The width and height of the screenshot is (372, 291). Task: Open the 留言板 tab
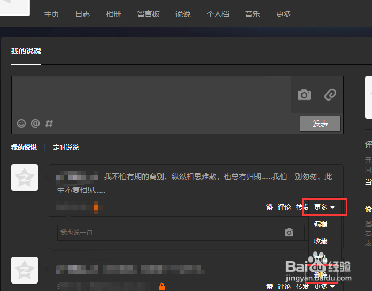coord(148,14)
